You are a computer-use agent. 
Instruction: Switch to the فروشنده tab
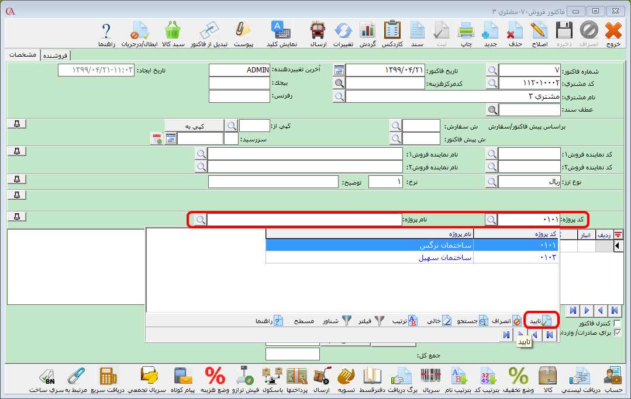point(56,55)
